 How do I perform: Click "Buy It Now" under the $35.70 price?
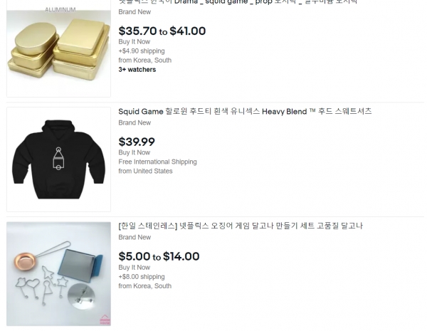134,42
